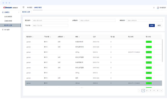Screen dimensions: 167x99
Task: Go to the previous page arrow
Action: [140, 91]
